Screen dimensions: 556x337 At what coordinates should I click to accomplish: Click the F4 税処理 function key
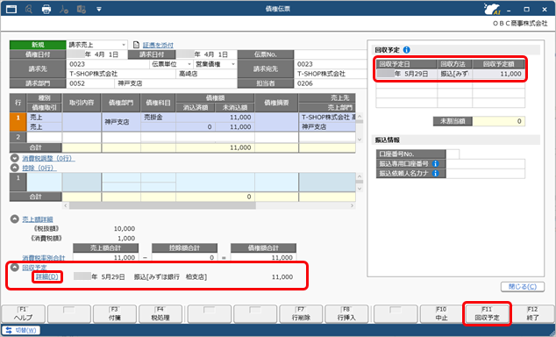[x=160, y=314]
